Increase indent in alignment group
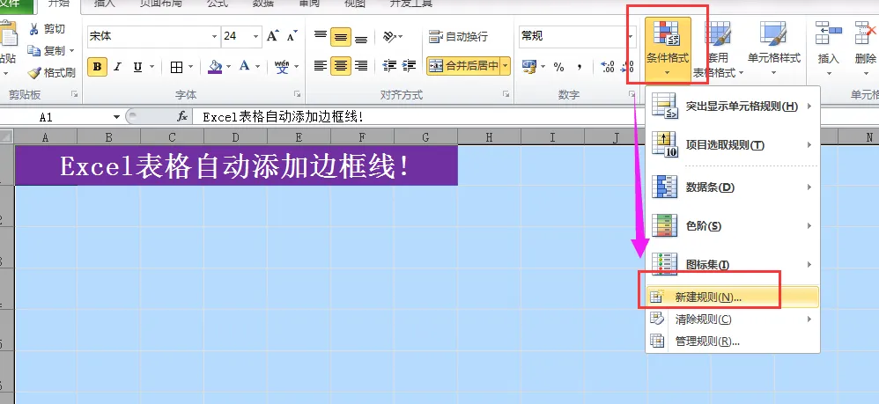This screenshot has height=404, width=879. [409, 66]
